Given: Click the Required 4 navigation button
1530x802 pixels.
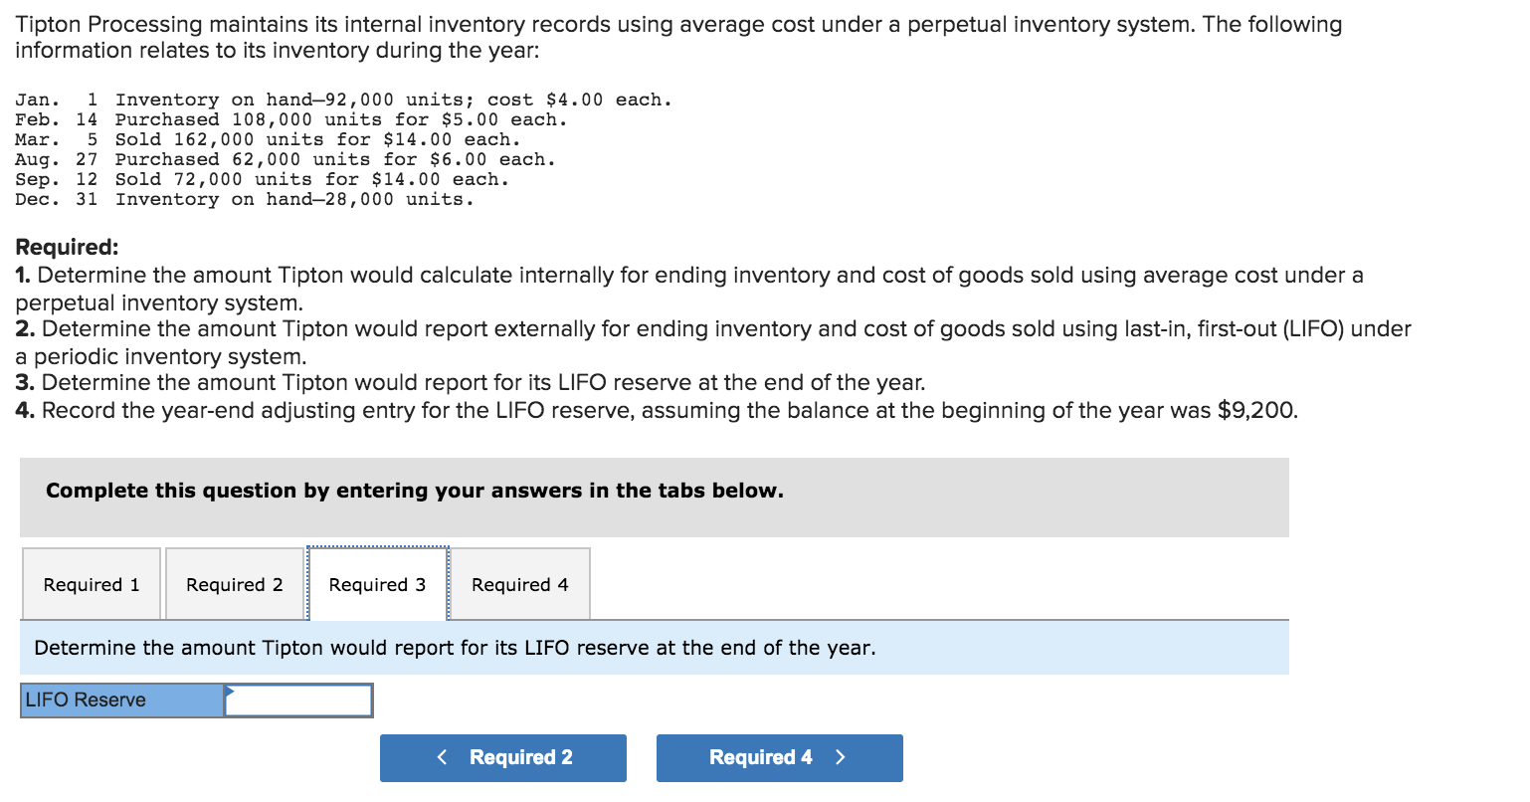Looking at the screenshot, I should 779,757.
